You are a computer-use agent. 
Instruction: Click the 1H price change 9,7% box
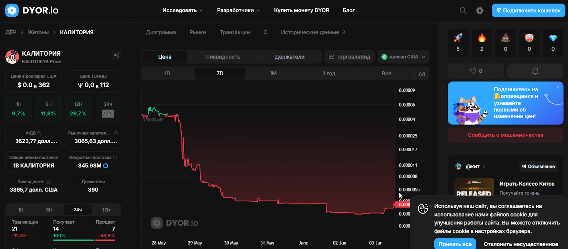click(x=19, y=109)
